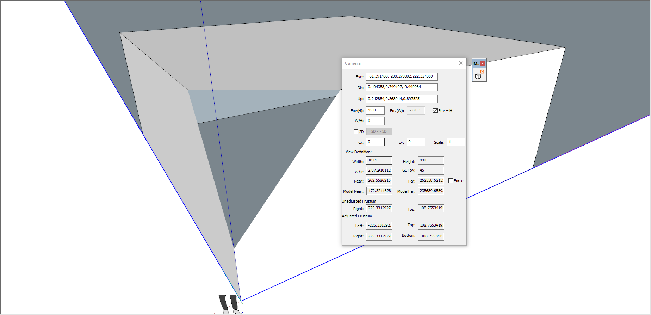Click into the Eye coordinates field
The image size is (651, 315).
click(x=401, y=76)
